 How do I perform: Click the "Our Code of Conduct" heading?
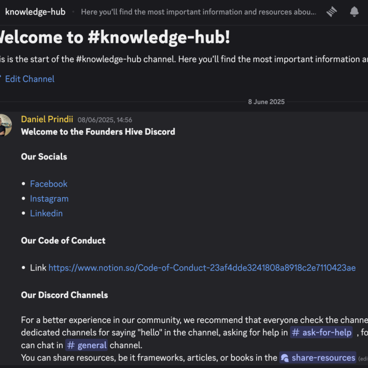pyautogui.click(x=63, y=241)
